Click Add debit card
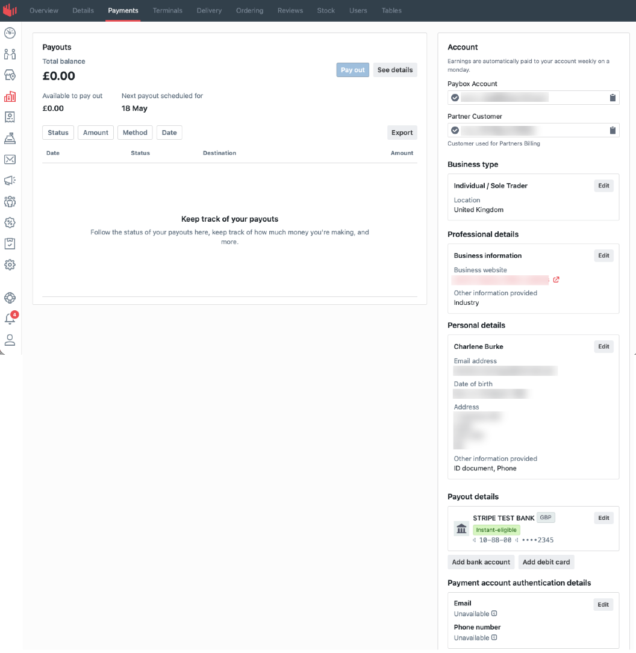636x653 pixels. [546, 562]
